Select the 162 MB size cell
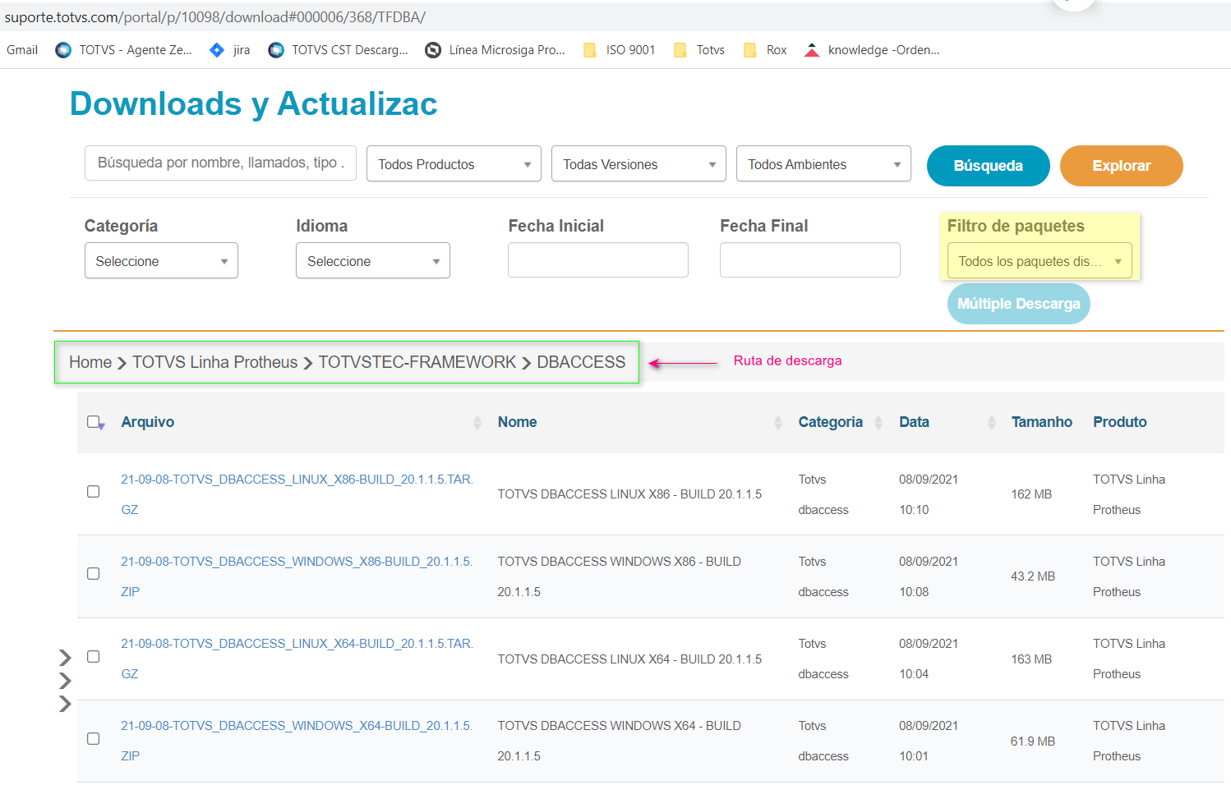Screen dimensions: 1231x785 [1031, 494]
